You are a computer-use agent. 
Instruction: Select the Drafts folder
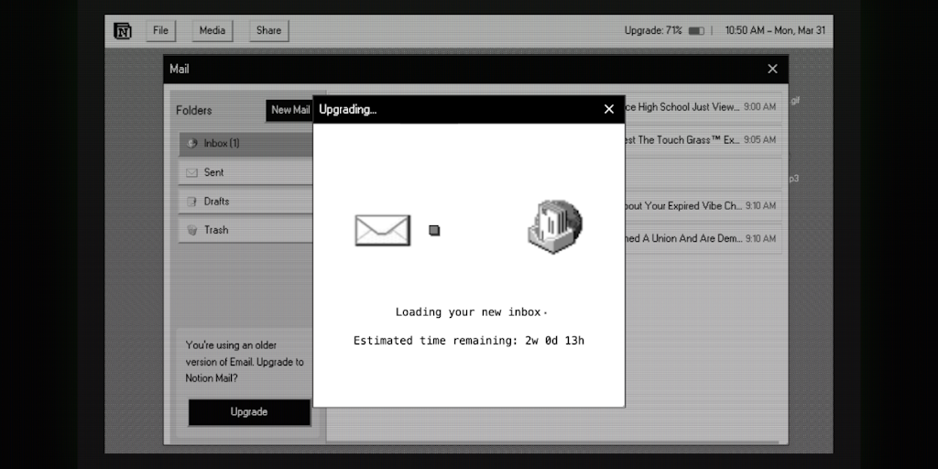(x=245, y=202)
